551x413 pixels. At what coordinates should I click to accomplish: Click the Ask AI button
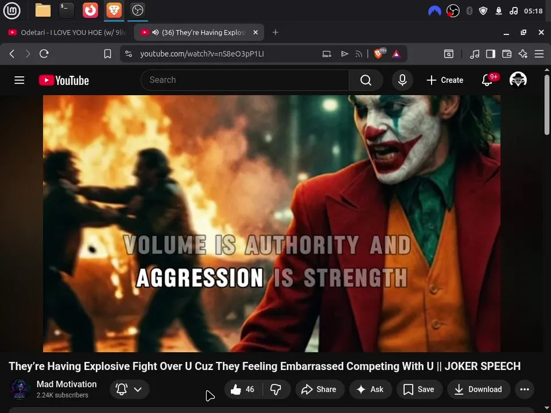[370, 389]
